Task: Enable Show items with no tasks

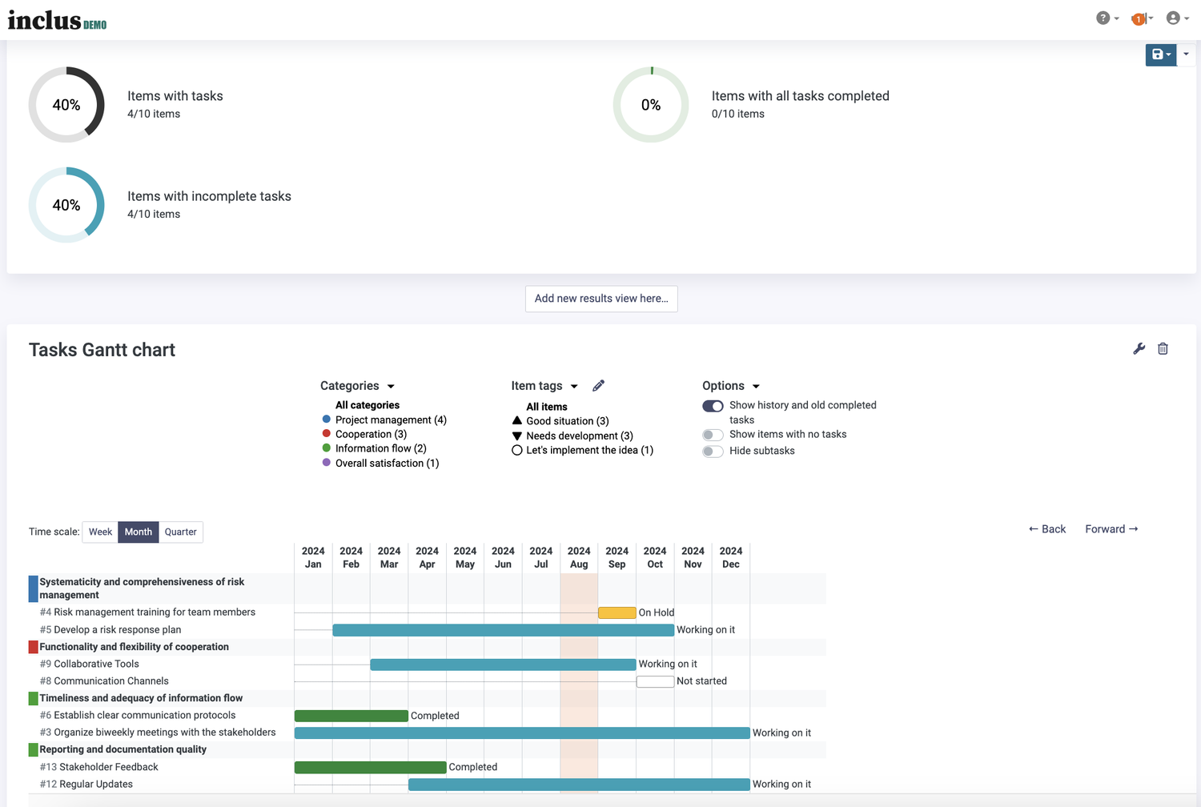Action: [x=713, y=435]
